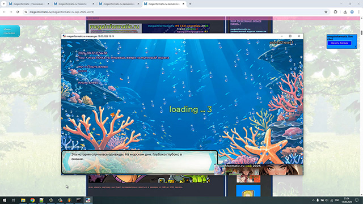The height and width of the screenshot is (204, 363).
Task: Select the active fourth megainformatic.ru tab
Action: pos(164,4)
